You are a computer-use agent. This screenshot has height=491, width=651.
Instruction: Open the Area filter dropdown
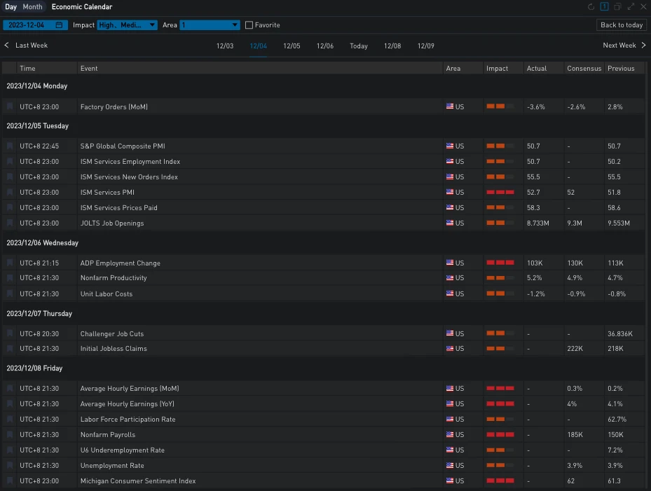click(210, 25)
